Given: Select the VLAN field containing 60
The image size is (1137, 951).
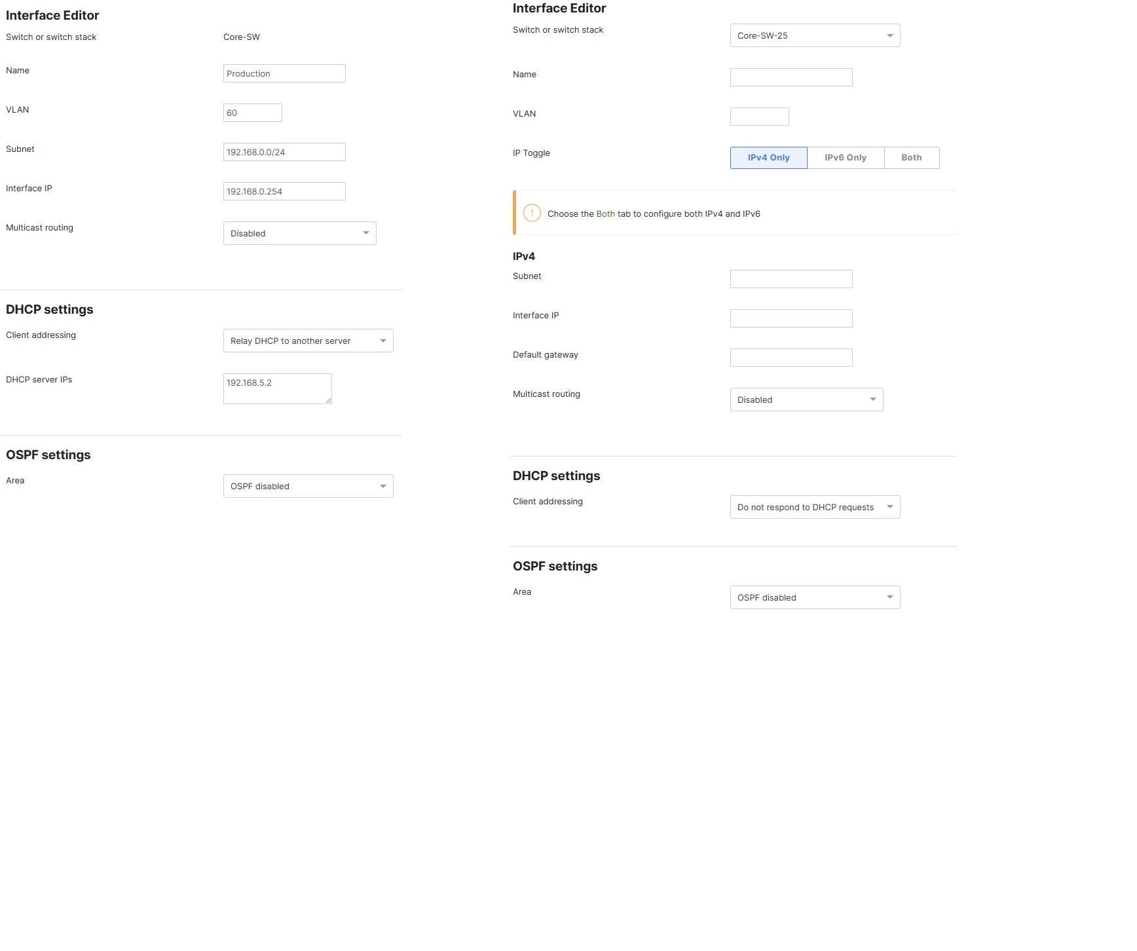Looking at the screenshot, I should [253, 112].
